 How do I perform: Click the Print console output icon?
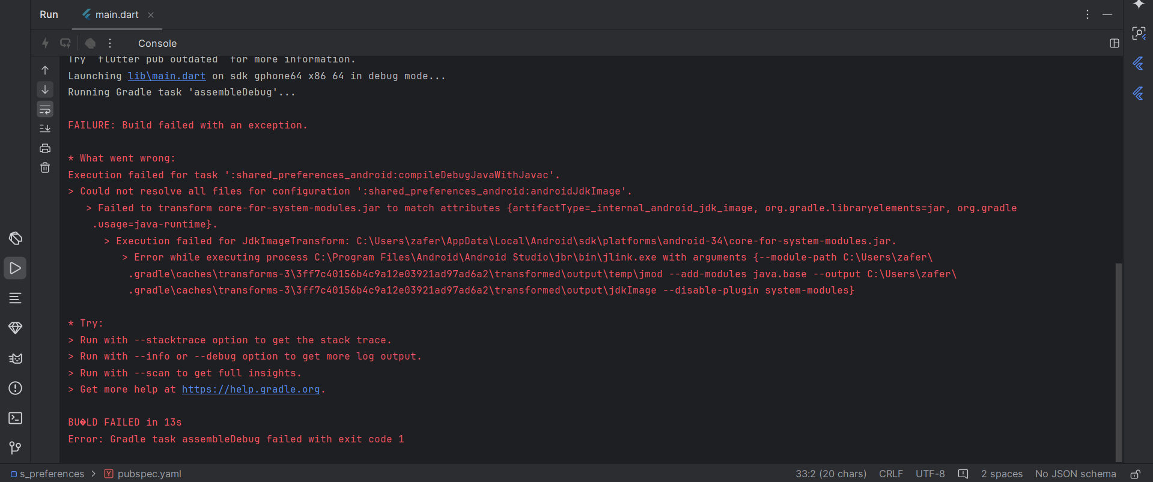click(x=45, y=148)
